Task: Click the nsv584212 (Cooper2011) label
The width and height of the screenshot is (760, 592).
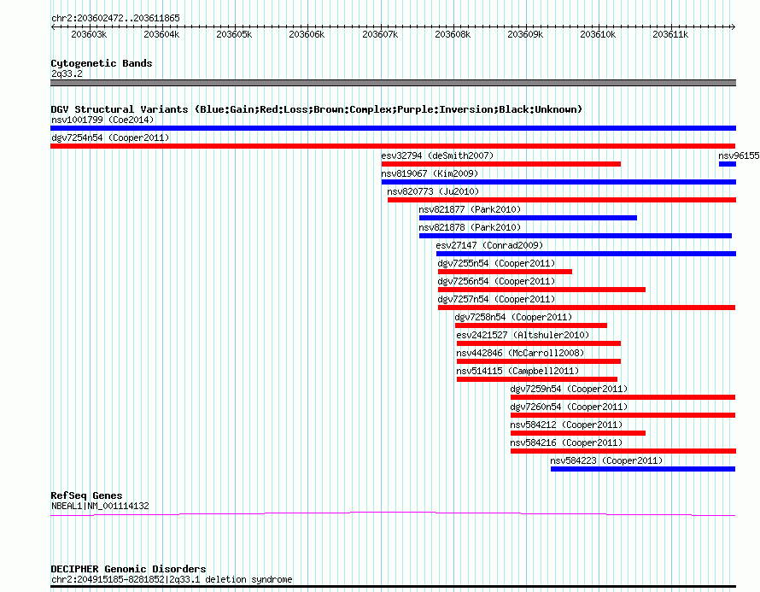Action: [x=567, y=425]
